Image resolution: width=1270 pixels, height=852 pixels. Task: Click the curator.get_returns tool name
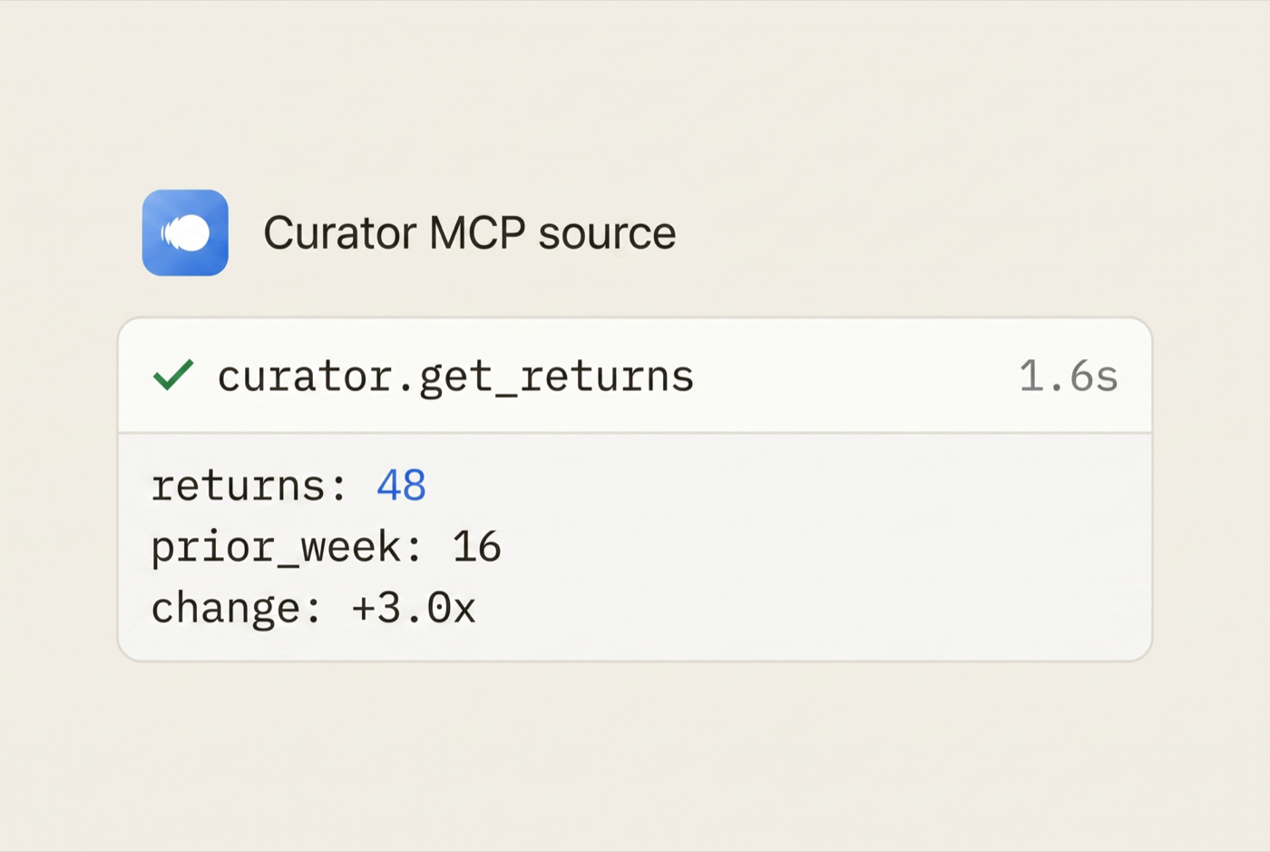click(x=455, y=376)
